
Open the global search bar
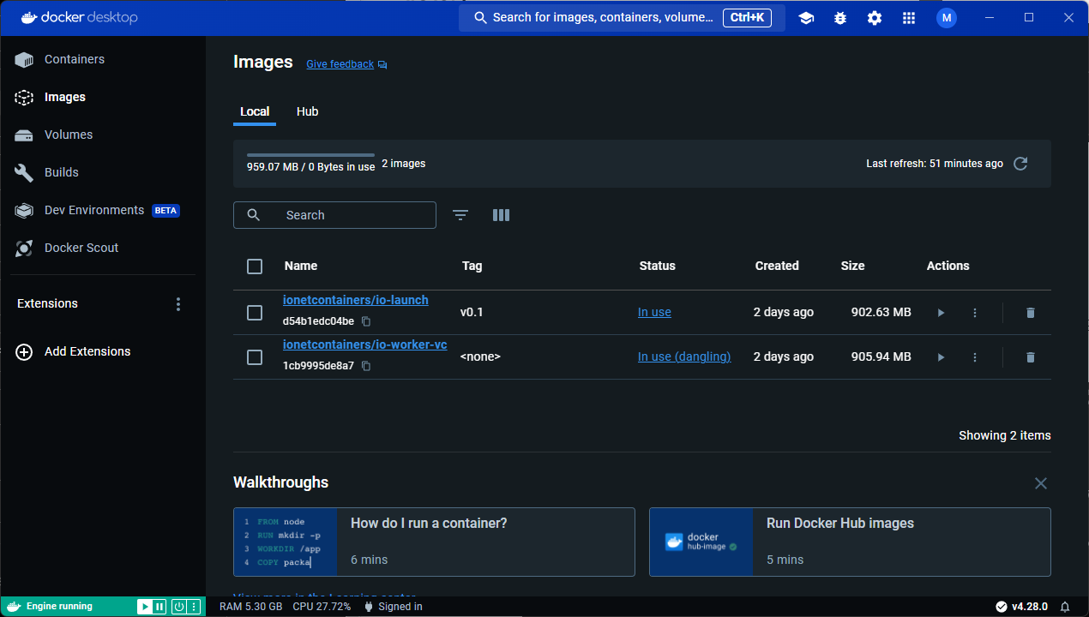coord(622,18)
